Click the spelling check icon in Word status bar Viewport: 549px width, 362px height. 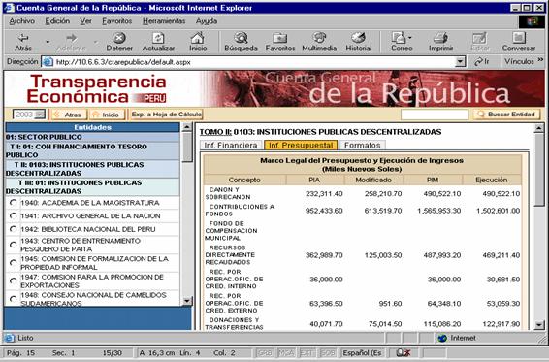pos(403,353)
